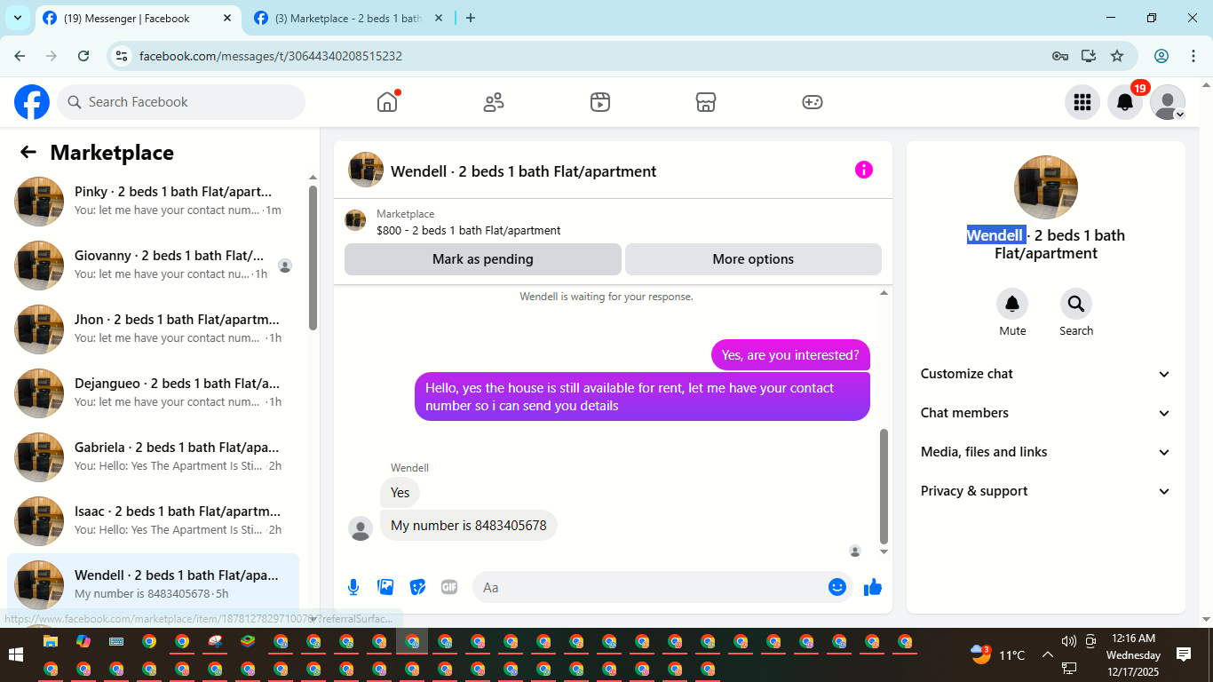Open the volume icon in system tray
This screenshot has height=682, width=1213.
tap(1068, 641)
